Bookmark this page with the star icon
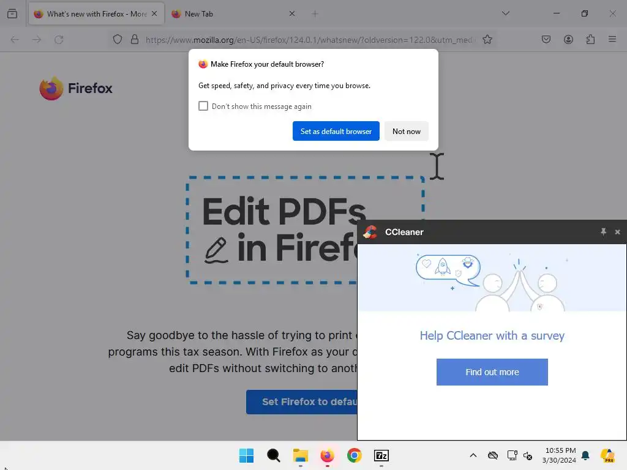This screenshot has height=470, width=627. (x=487, y=40)
